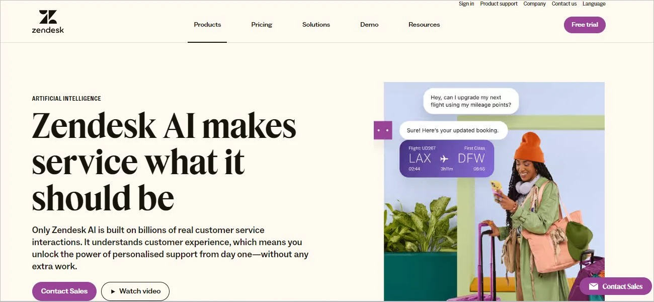The image size is (654, 302).
Task: Open the Product support link
Action: pos(499,4)
